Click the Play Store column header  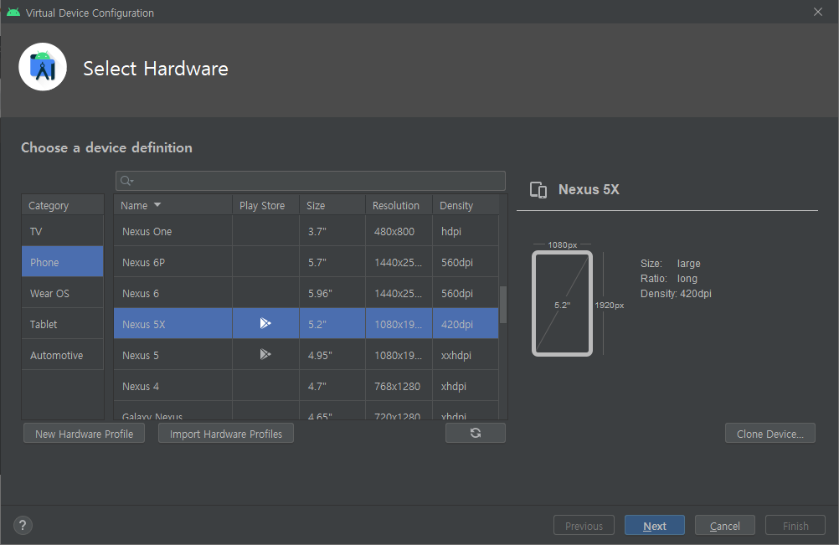click(266, 205)
